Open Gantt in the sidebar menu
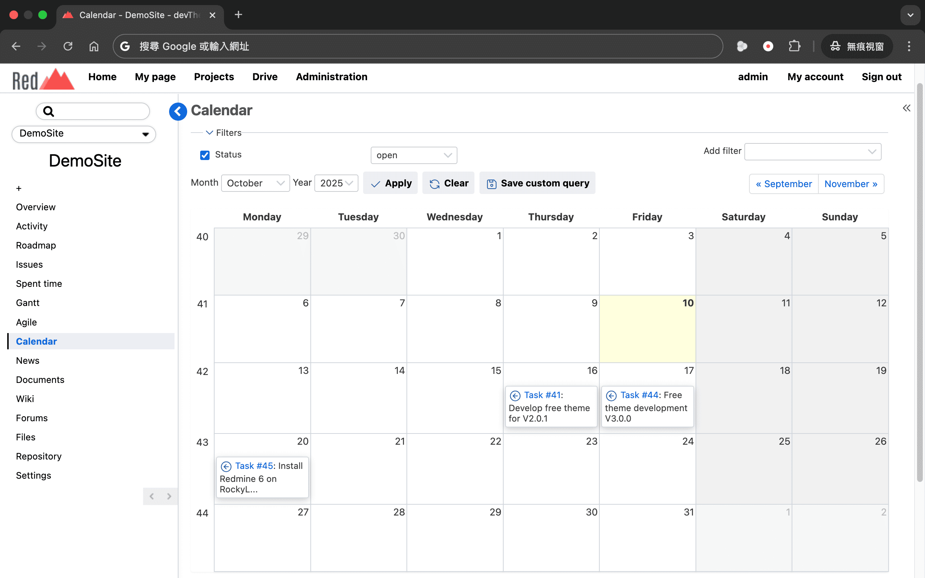Viewport: 925px width, 578px height. (x=27, y=303)
